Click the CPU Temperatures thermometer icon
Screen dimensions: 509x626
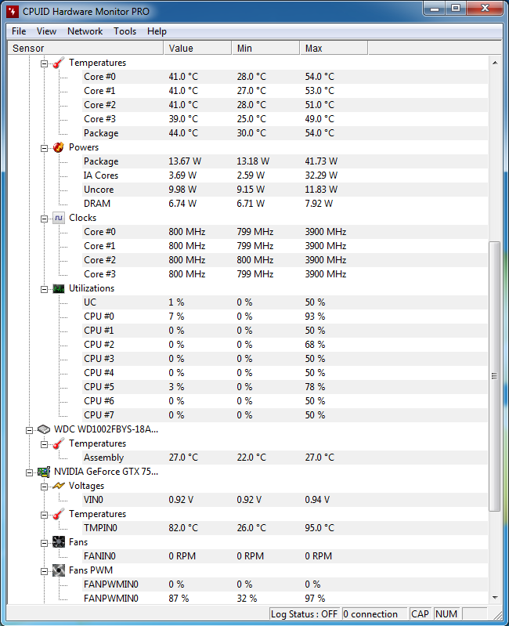pyautogui.click(x=59, y=63)
